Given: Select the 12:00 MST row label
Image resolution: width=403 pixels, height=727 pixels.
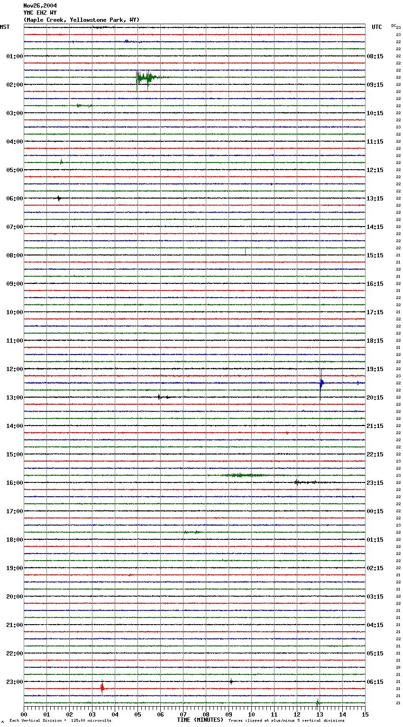Looking at the screenshot, I should click(15, 369).
